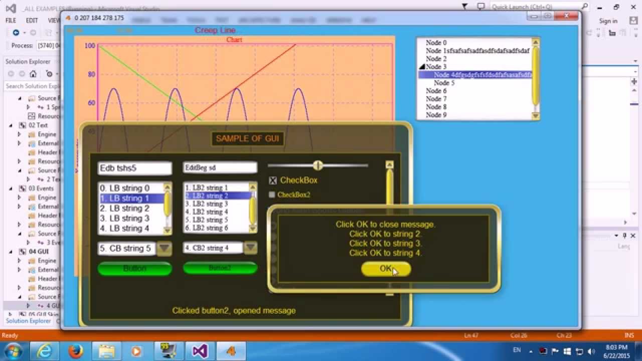Click the slider knob in GUI sample
Image resolution: width=642 pixels, height=361 pixels.
(317, 165)
